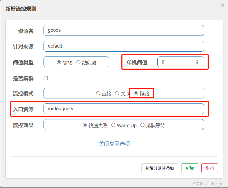Viewport: 228px width, 188px height.
Task: Select the 关联 flow control mode
Action: click(117, 93)
